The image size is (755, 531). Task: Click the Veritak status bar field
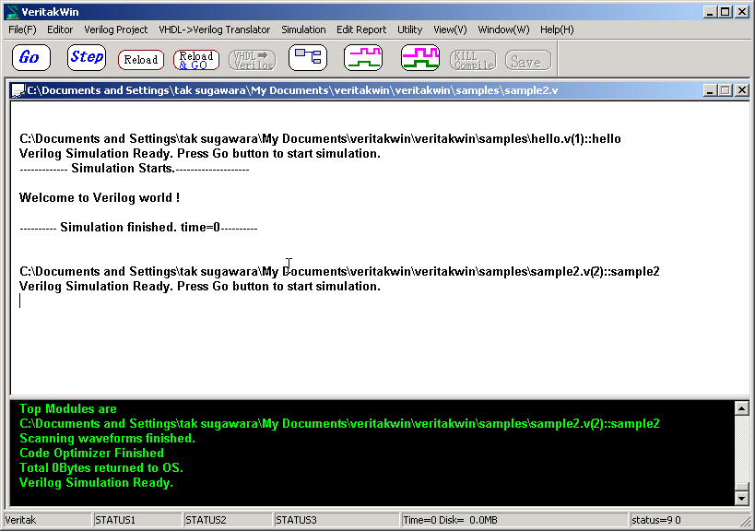(x=47, y=520)
